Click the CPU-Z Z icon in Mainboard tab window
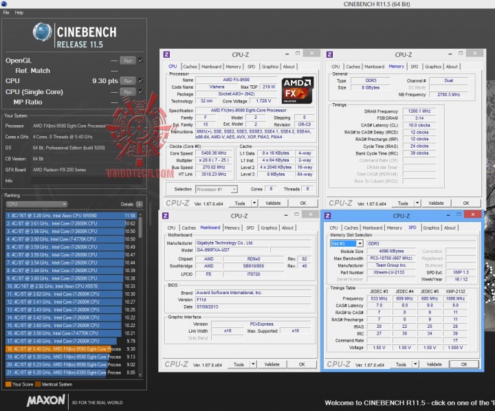Viewport: 495px width, 411px height. [x=166, y=216]
